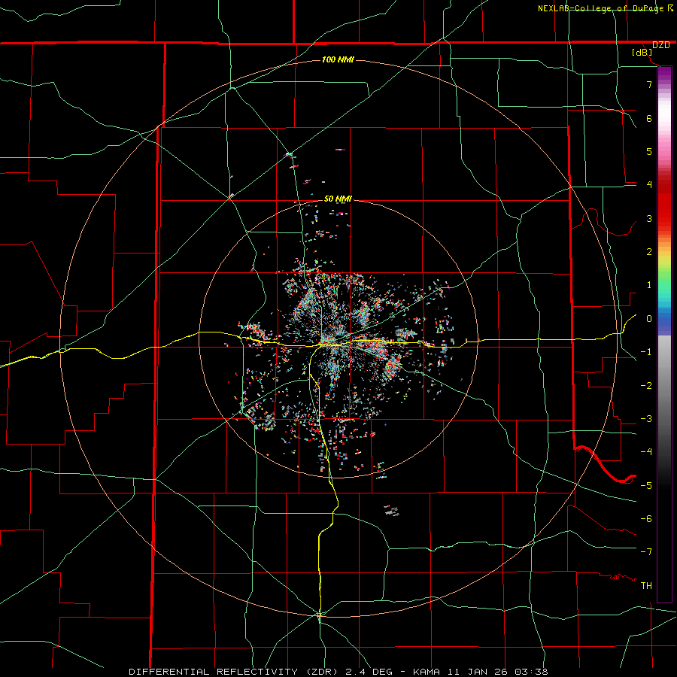
Task: Click the 0 value on color scale
Action: 649,319
